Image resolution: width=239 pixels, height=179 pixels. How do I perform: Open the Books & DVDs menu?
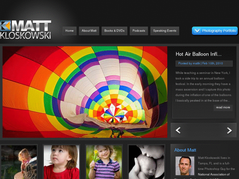coord(114,31)
